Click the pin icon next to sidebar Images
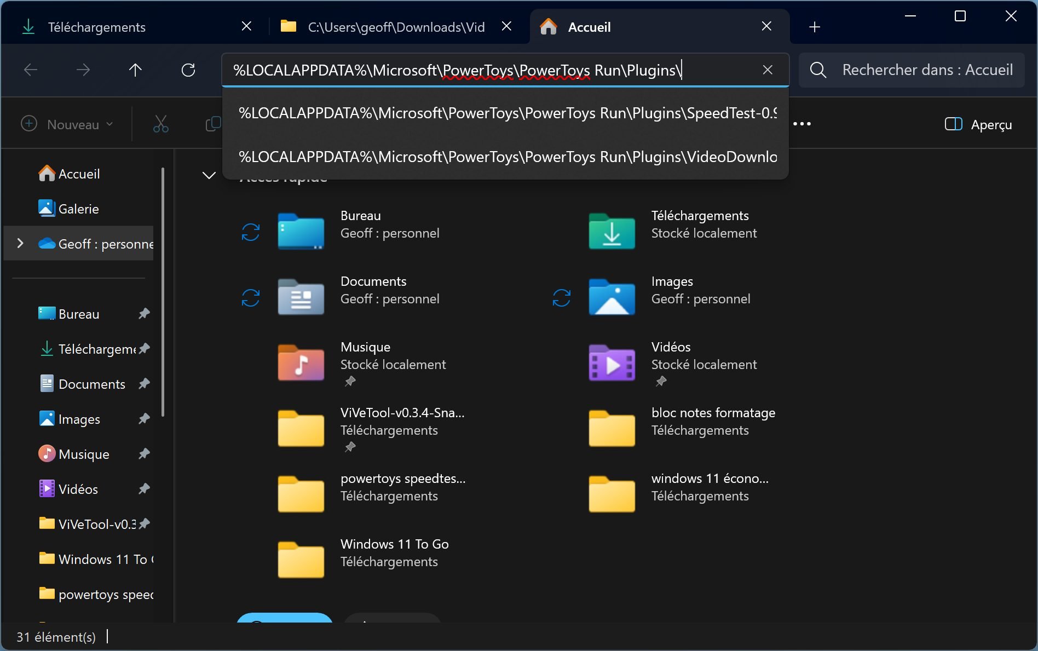The width and height of the screenshot is (1038, 651). pos(144,419)
